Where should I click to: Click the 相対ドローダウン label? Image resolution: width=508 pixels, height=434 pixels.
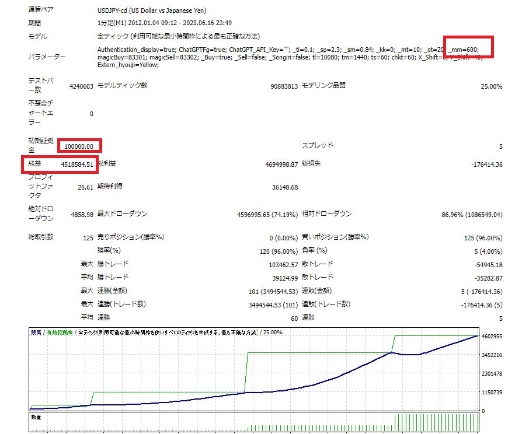(x=326, y=213)
